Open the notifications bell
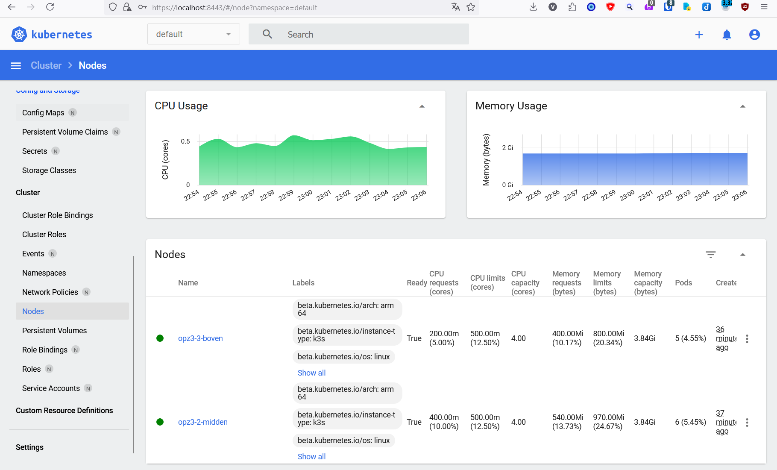777x470 pixels. click(727, 35)
